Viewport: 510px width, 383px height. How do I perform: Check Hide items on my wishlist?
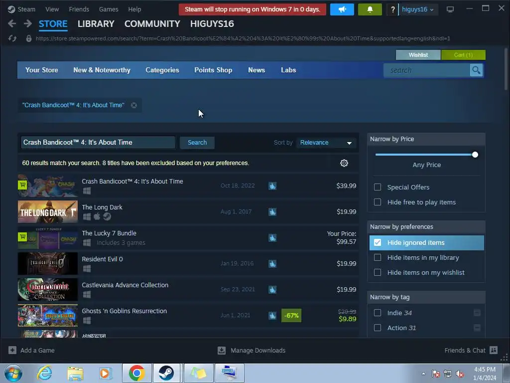pos(378,273)
